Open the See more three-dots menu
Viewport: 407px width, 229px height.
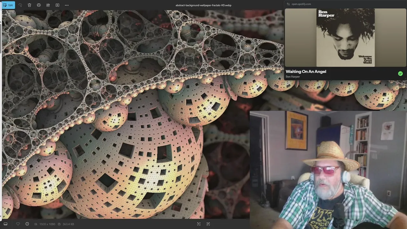[66, 5]
